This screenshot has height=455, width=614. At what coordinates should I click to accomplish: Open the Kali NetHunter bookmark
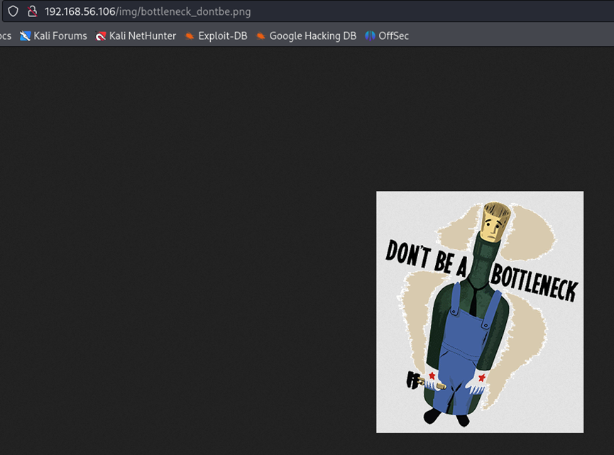click(x=136, y=36)
